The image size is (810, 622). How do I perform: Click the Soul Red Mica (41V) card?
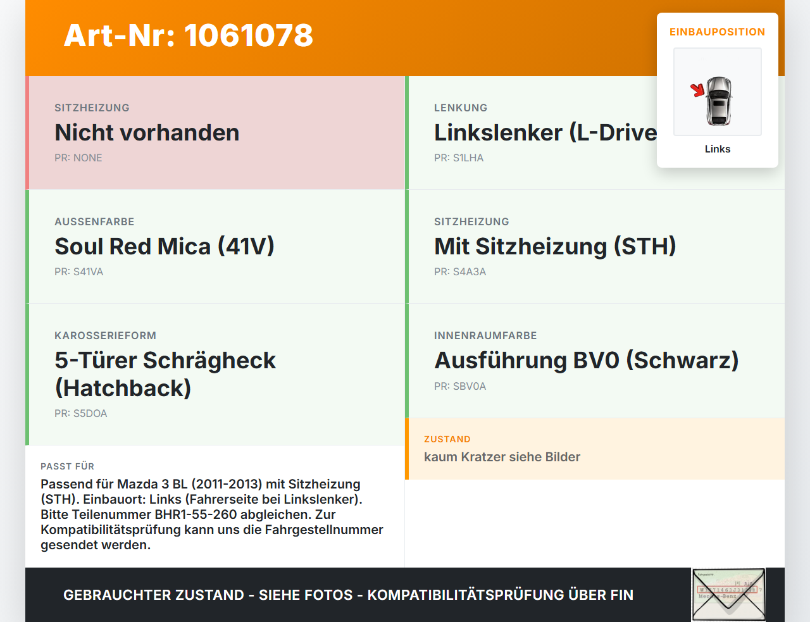click(x=215, y=247)
